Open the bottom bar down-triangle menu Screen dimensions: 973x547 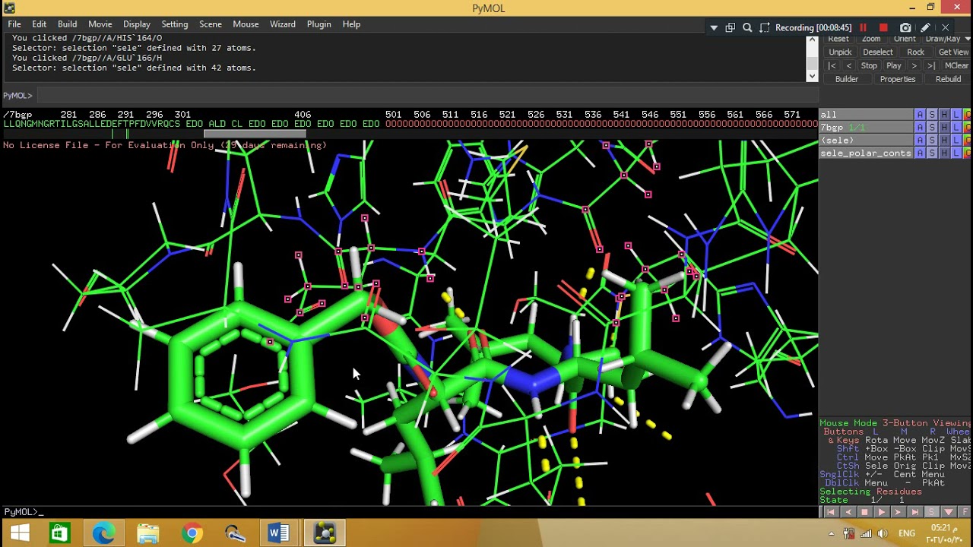[x=948, y=512]
